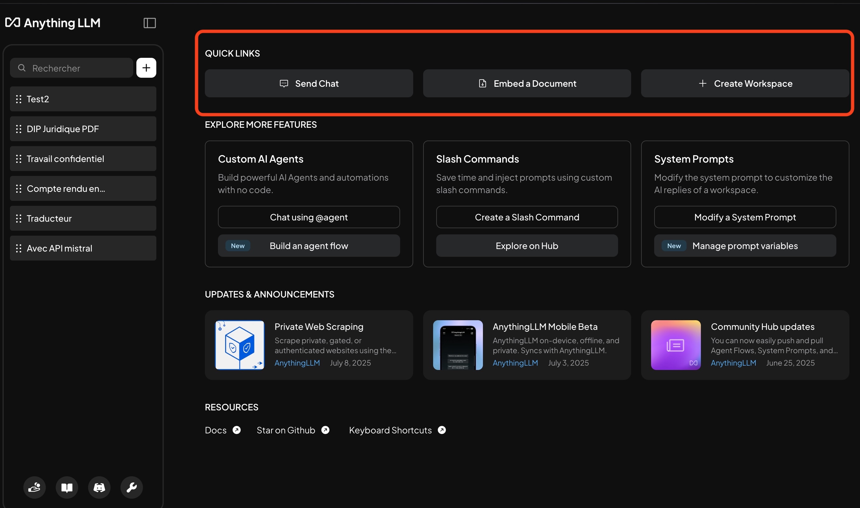Click Chat using @agent button
The width and height of the screenshot is (860, 508).
(309, 217)
